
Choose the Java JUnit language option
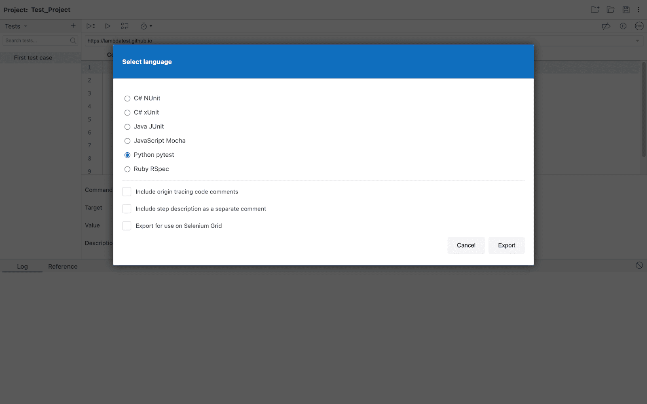tap(127, 127)
